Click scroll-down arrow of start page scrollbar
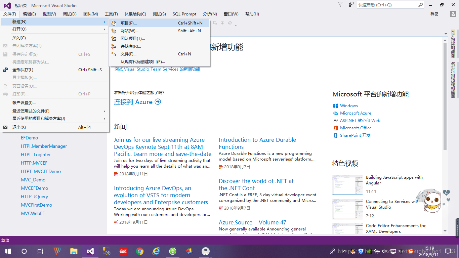 point(445,231)
